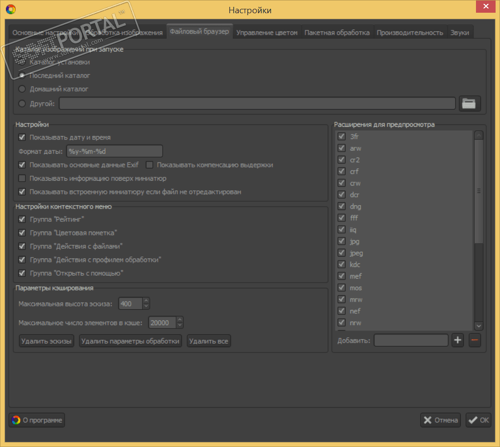Uncheck the mos extension

pos(342,287)
